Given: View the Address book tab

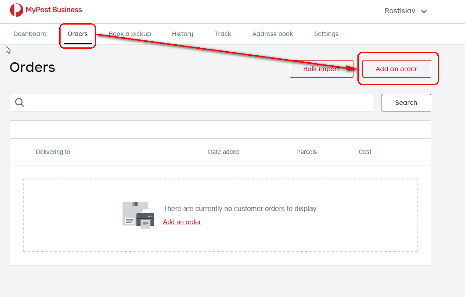Looking at the screenshot, I should (x=273, y=34).
